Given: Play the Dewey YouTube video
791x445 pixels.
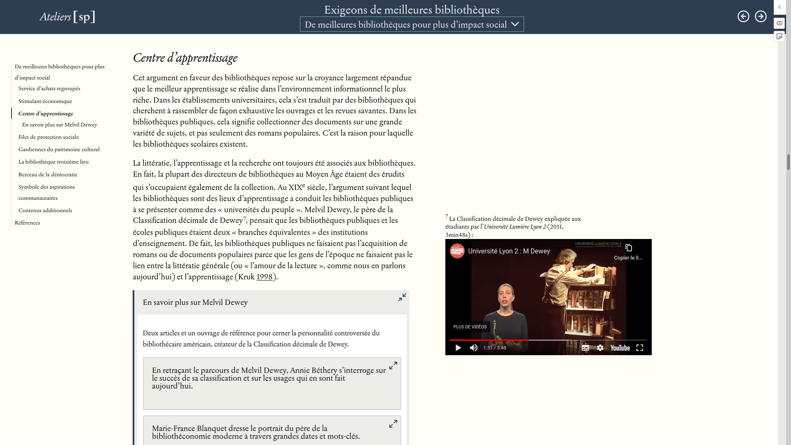Looking at the screenshot, I should pyautogui.click(x=458, y=348).
